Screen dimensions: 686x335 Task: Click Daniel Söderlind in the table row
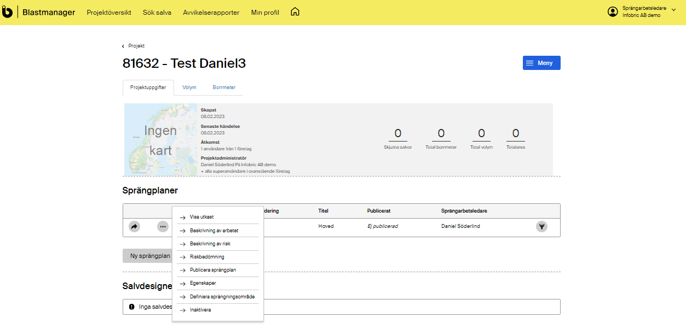(460, 226)
